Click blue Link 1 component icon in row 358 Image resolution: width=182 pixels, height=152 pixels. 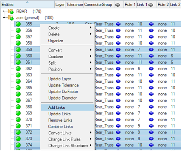(118, 43)
